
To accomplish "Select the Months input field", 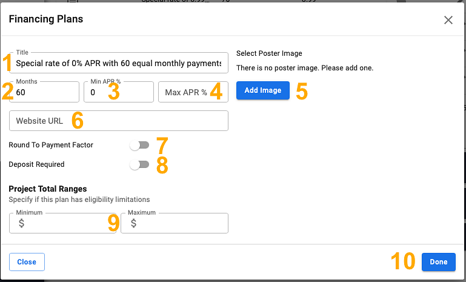I will point(44,92).
